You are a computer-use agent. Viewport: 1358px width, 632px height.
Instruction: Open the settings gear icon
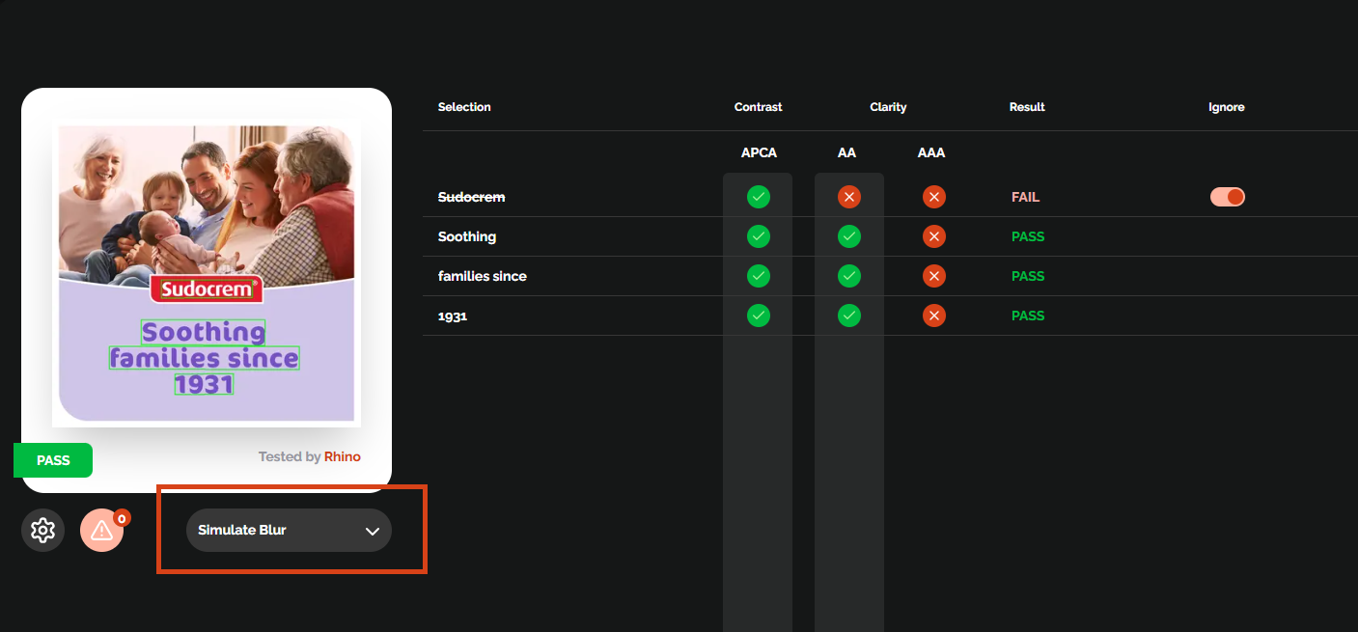42,530
